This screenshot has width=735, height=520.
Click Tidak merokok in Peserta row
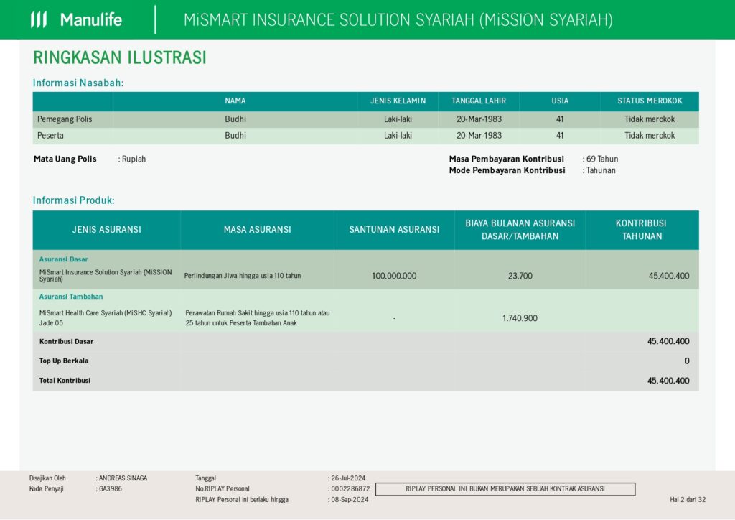click(650, 136)
